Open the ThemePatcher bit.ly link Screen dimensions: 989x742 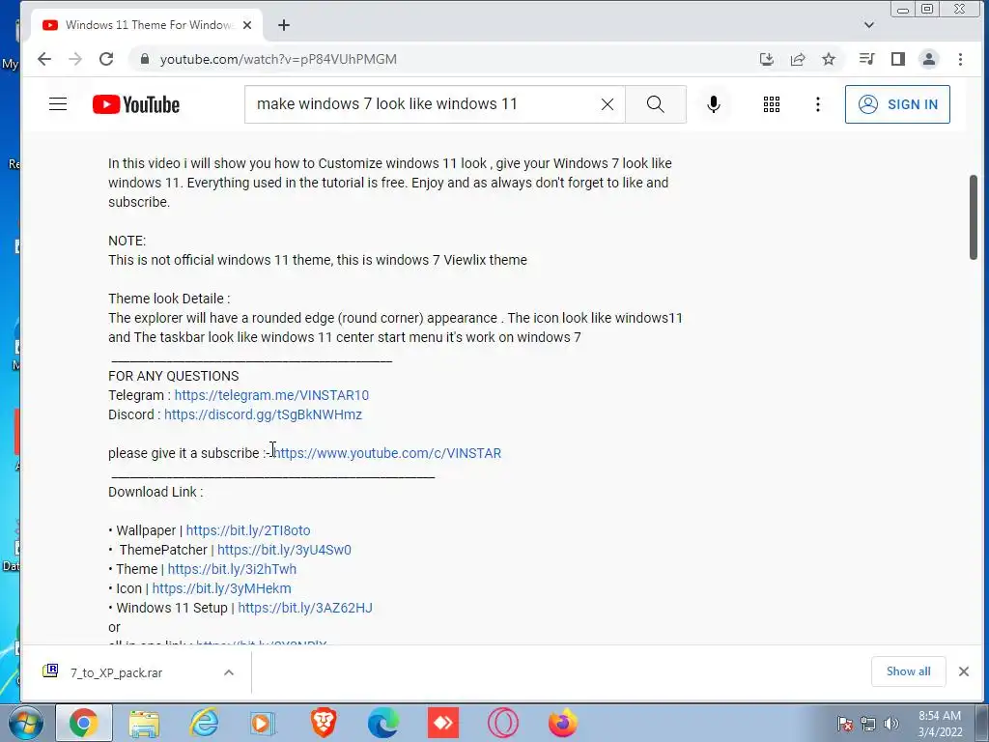click(x=284, y=550)
